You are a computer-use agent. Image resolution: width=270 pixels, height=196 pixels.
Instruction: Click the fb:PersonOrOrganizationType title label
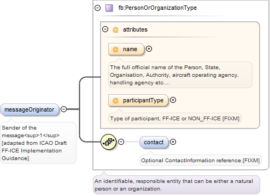coord(157,8)
